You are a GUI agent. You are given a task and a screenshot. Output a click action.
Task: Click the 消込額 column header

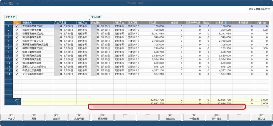pos(152,23)
